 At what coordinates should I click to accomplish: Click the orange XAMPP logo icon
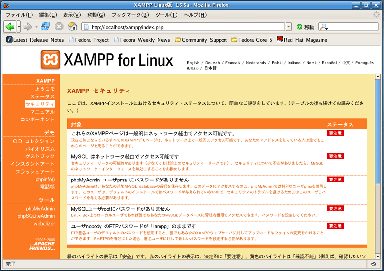(50, 60)
